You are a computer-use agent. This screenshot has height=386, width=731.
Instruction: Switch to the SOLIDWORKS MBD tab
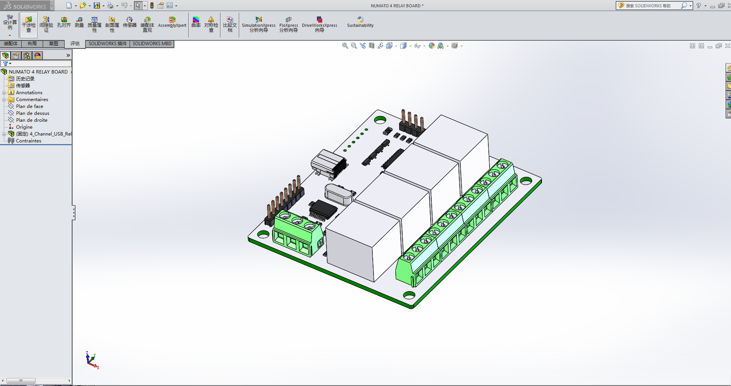(152, 44)
